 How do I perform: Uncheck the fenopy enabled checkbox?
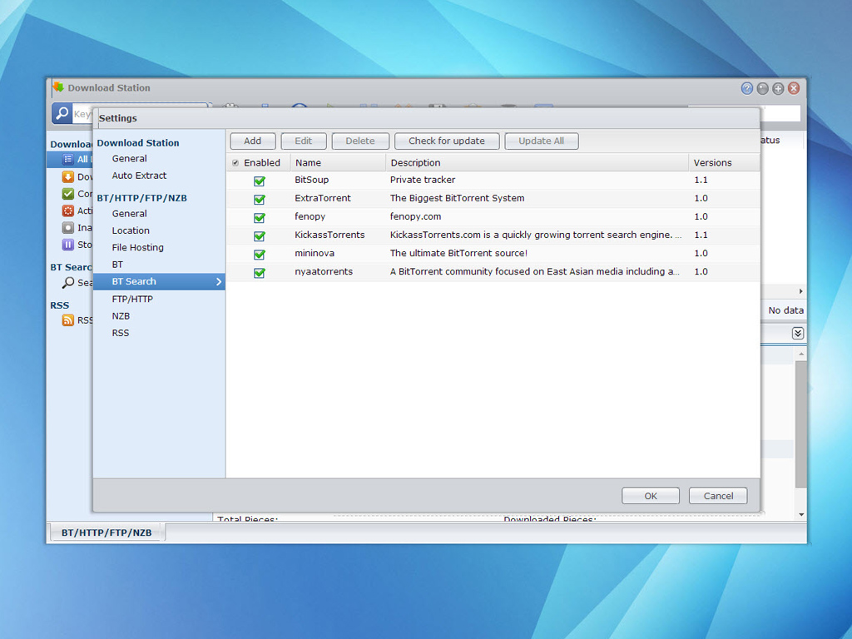point(260,217)
